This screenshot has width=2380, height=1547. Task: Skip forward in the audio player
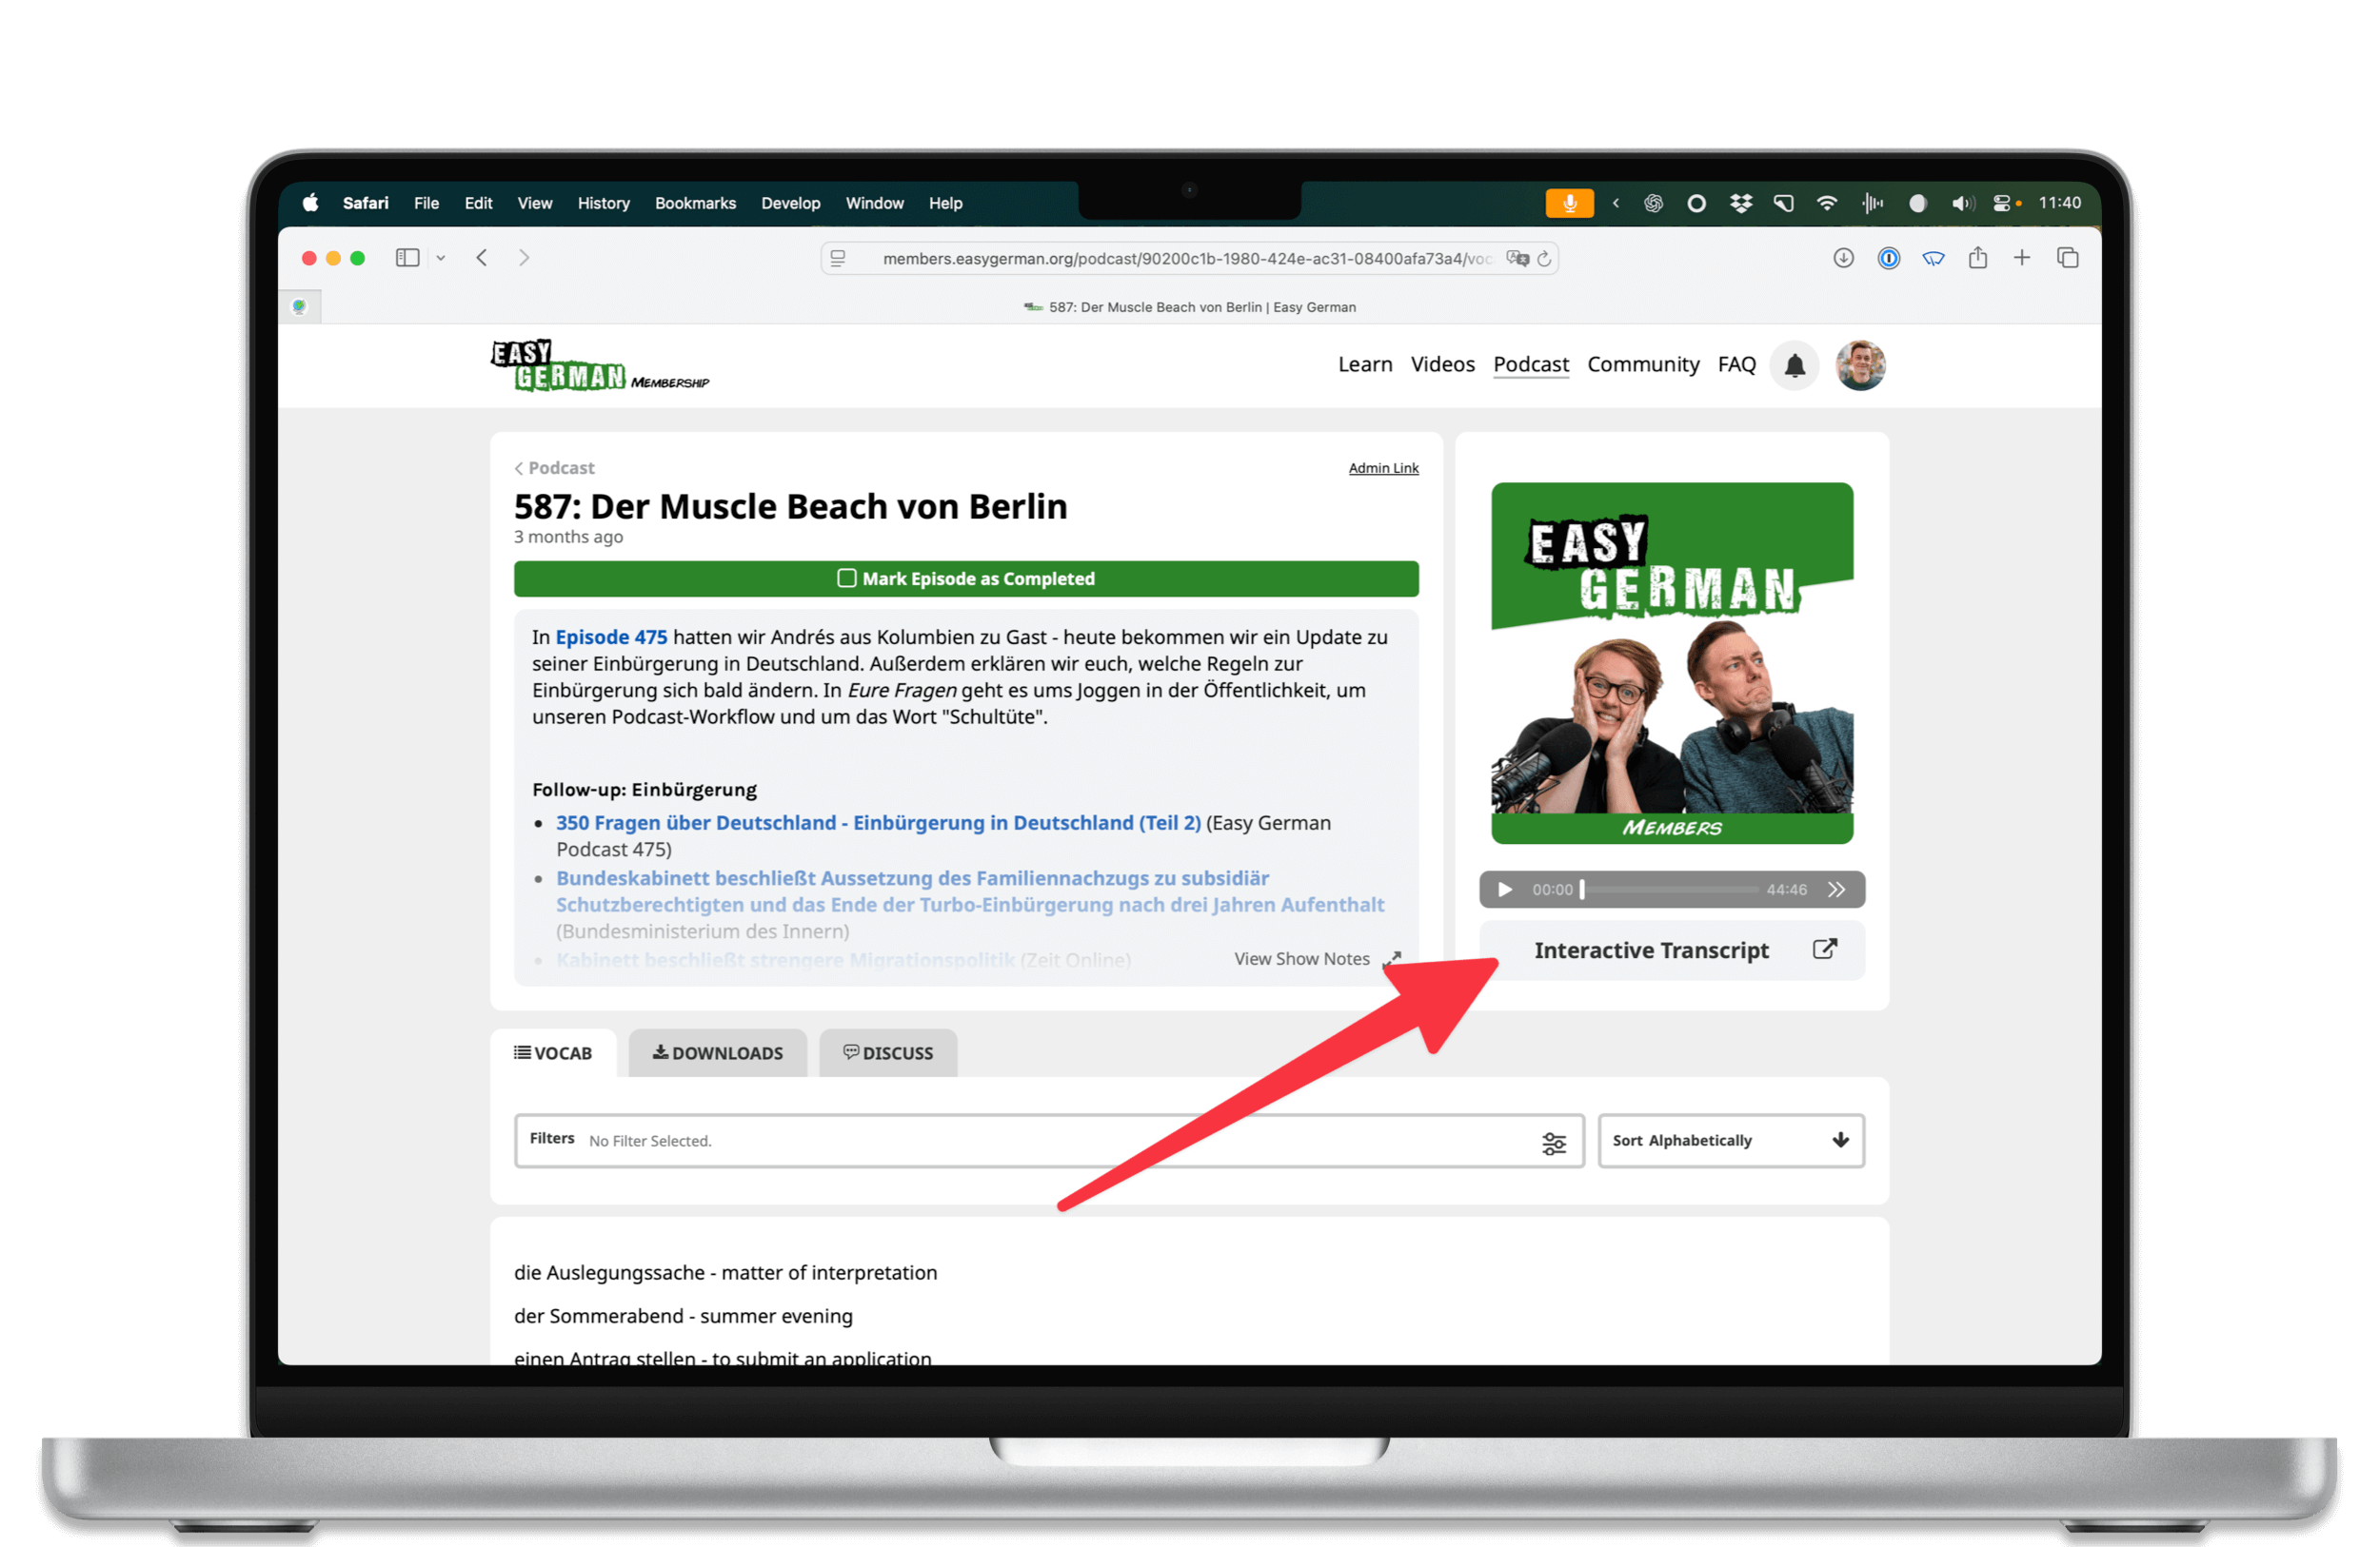click(x=1837, y=890)
